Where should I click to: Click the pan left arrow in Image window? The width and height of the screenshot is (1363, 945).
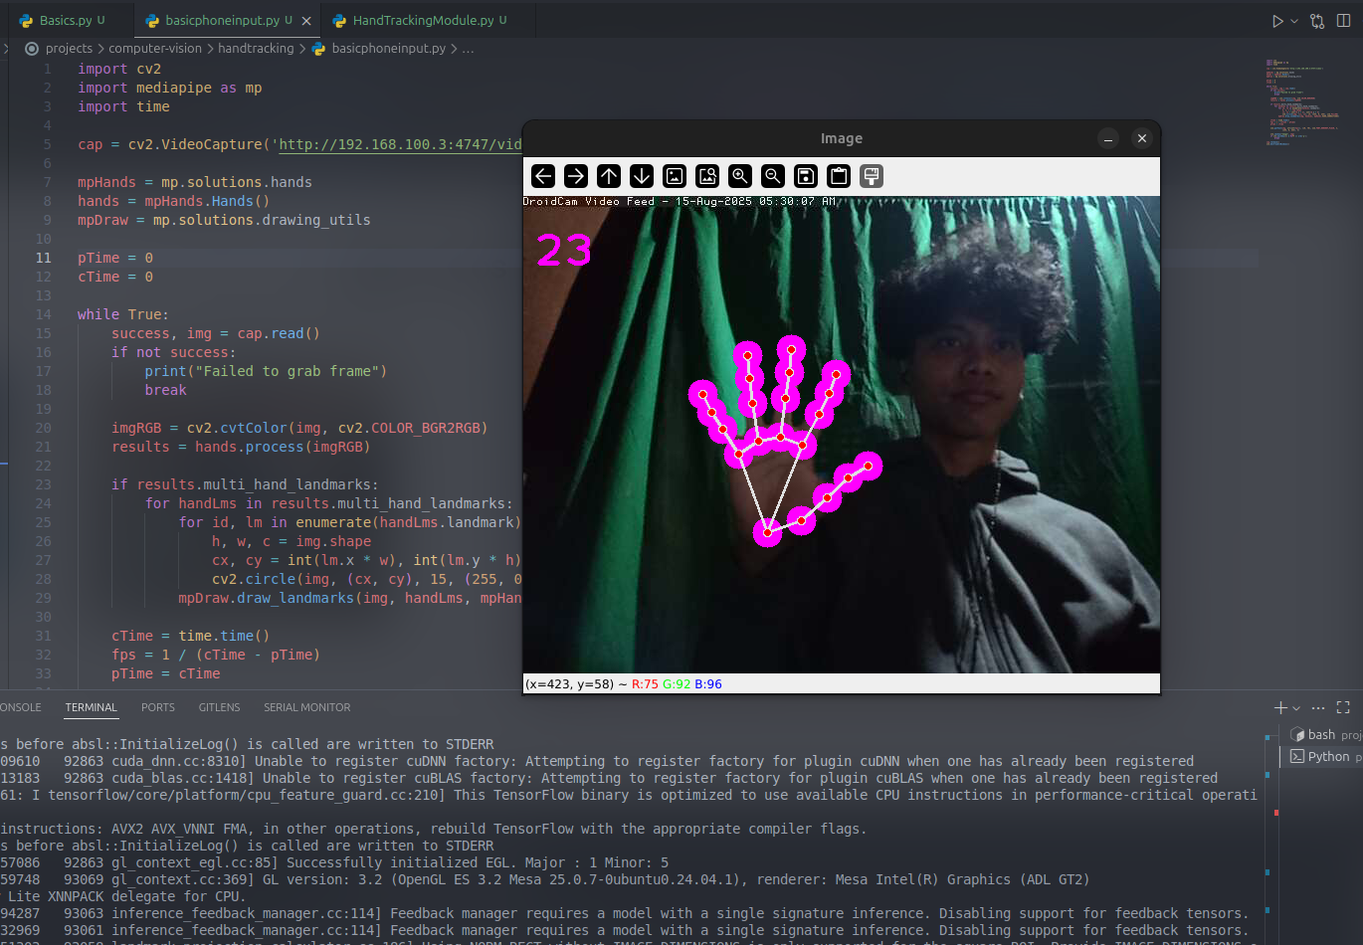click(x=543, y=176)
